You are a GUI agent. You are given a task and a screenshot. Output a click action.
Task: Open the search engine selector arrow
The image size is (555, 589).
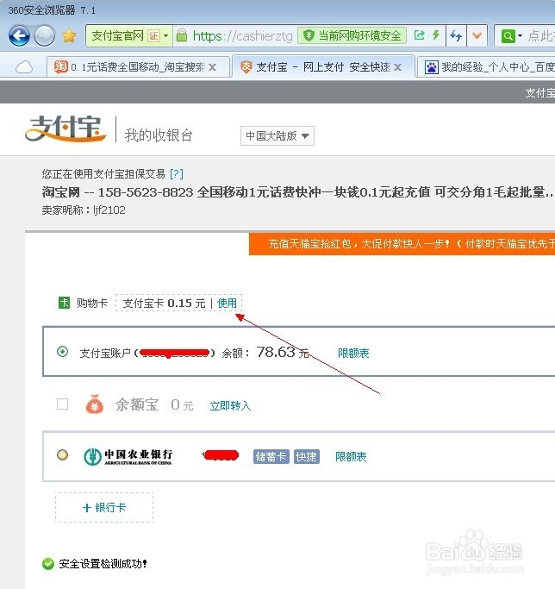click(520, 36)
